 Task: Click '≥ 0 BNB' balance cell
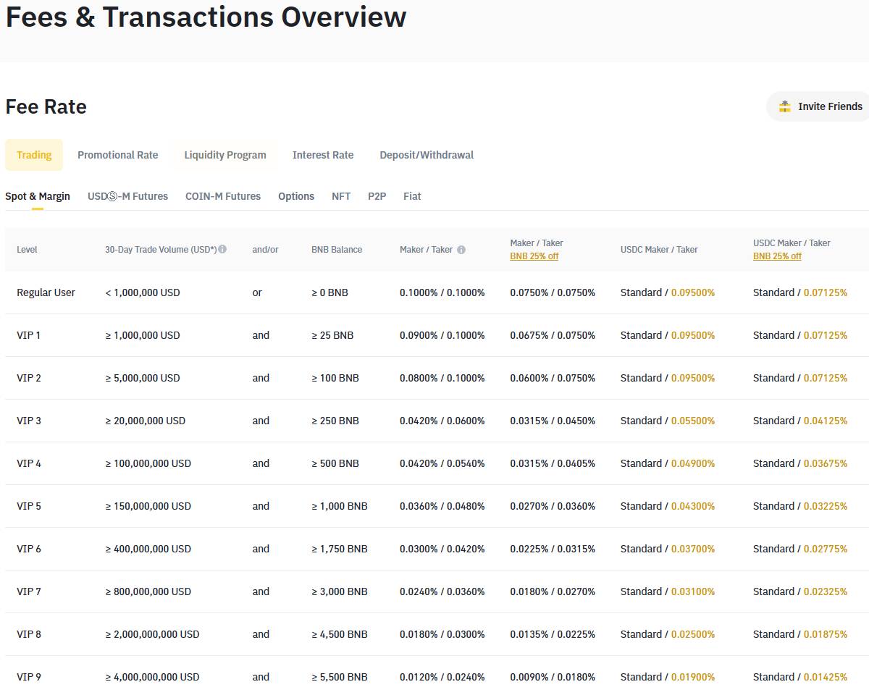[x=329, y=292]
